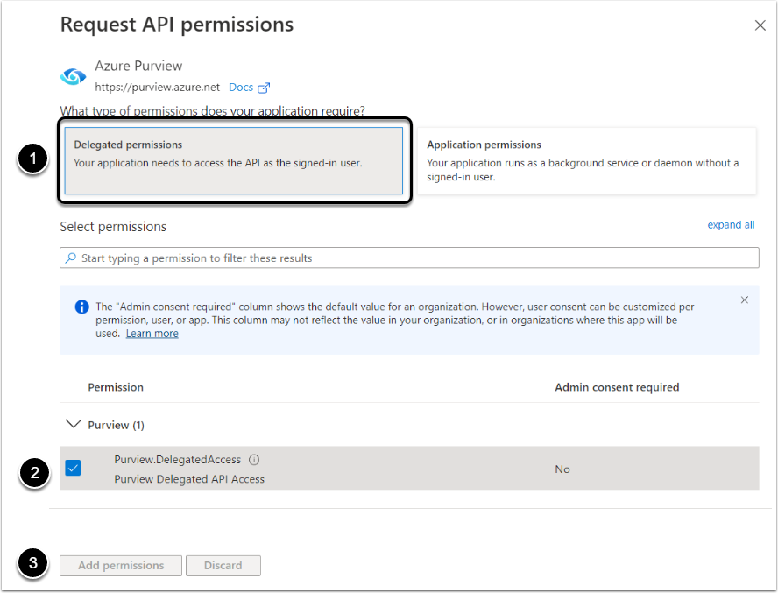Viewport: 778px width, 593px height.
Task: Click the magnifier icon in the filter box
Action: pos(71,258)
